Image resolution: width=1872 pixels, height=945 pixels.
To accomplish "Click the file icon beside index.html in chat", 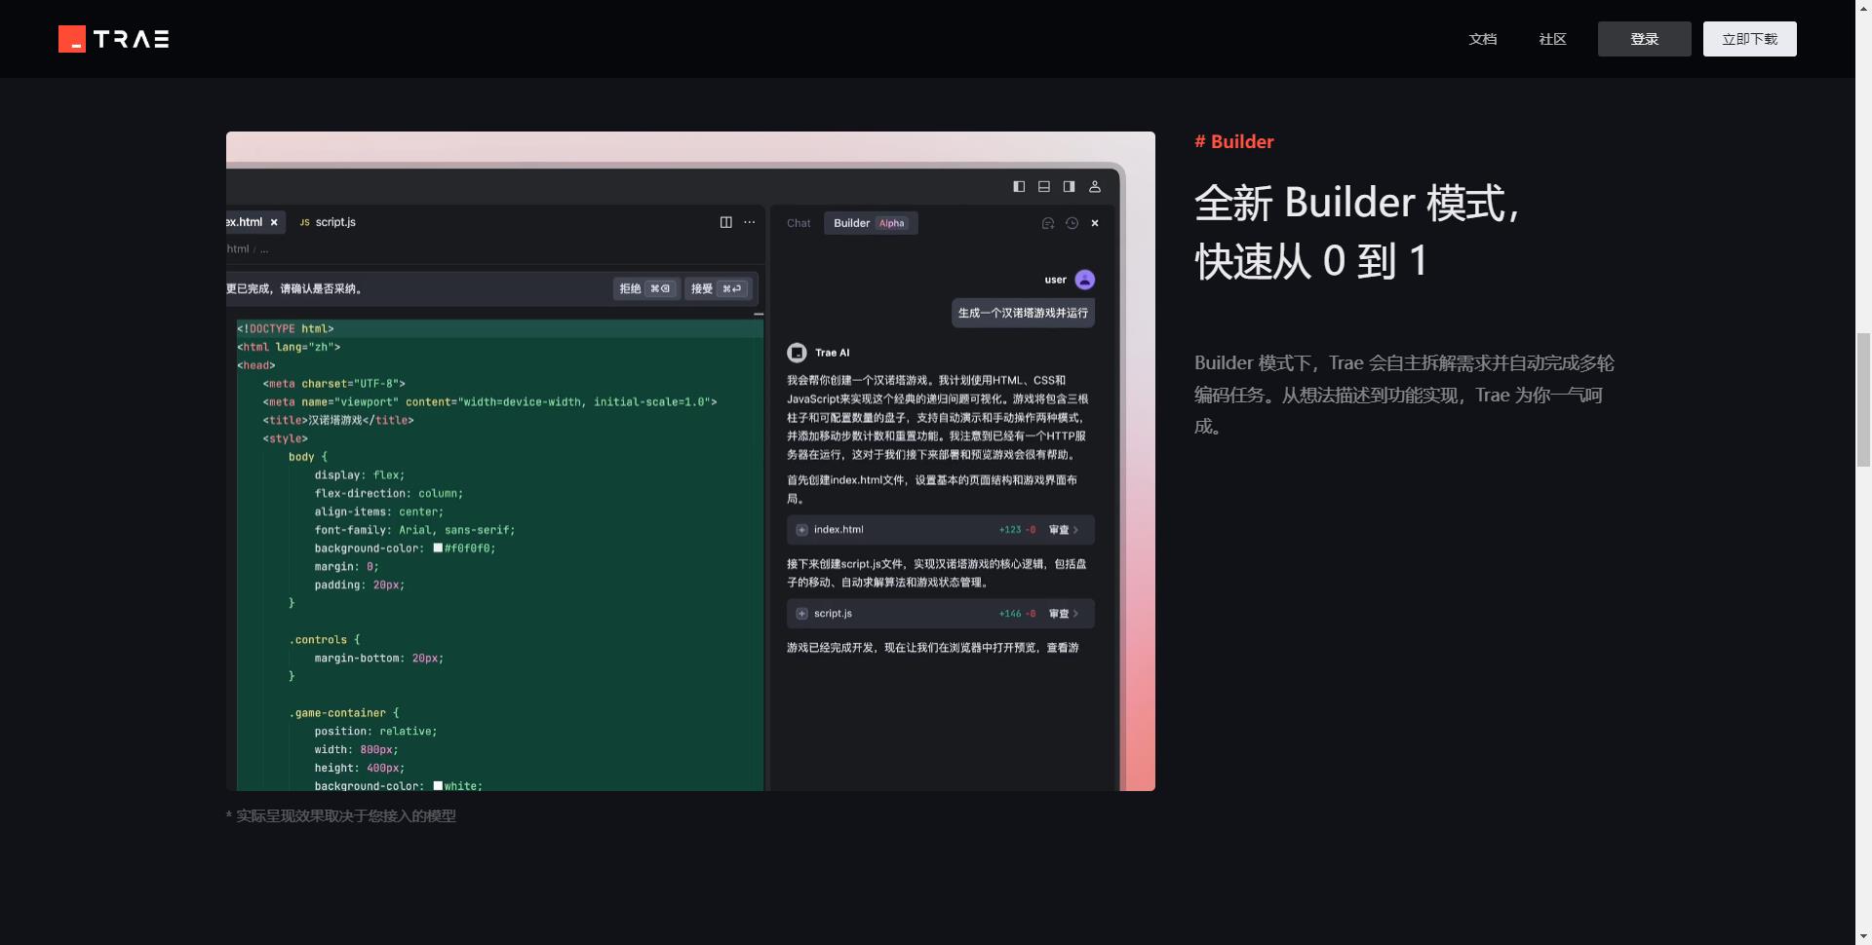I will point(801,530).
